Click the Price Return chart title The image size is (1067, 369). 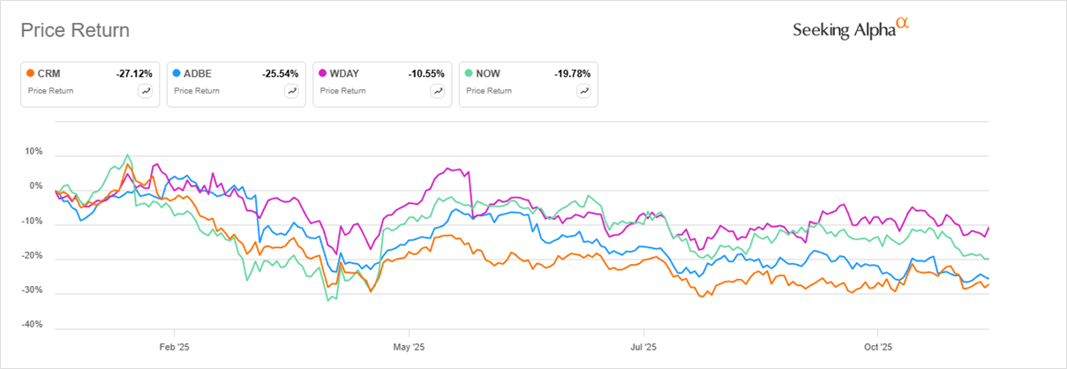pos(75,30)
